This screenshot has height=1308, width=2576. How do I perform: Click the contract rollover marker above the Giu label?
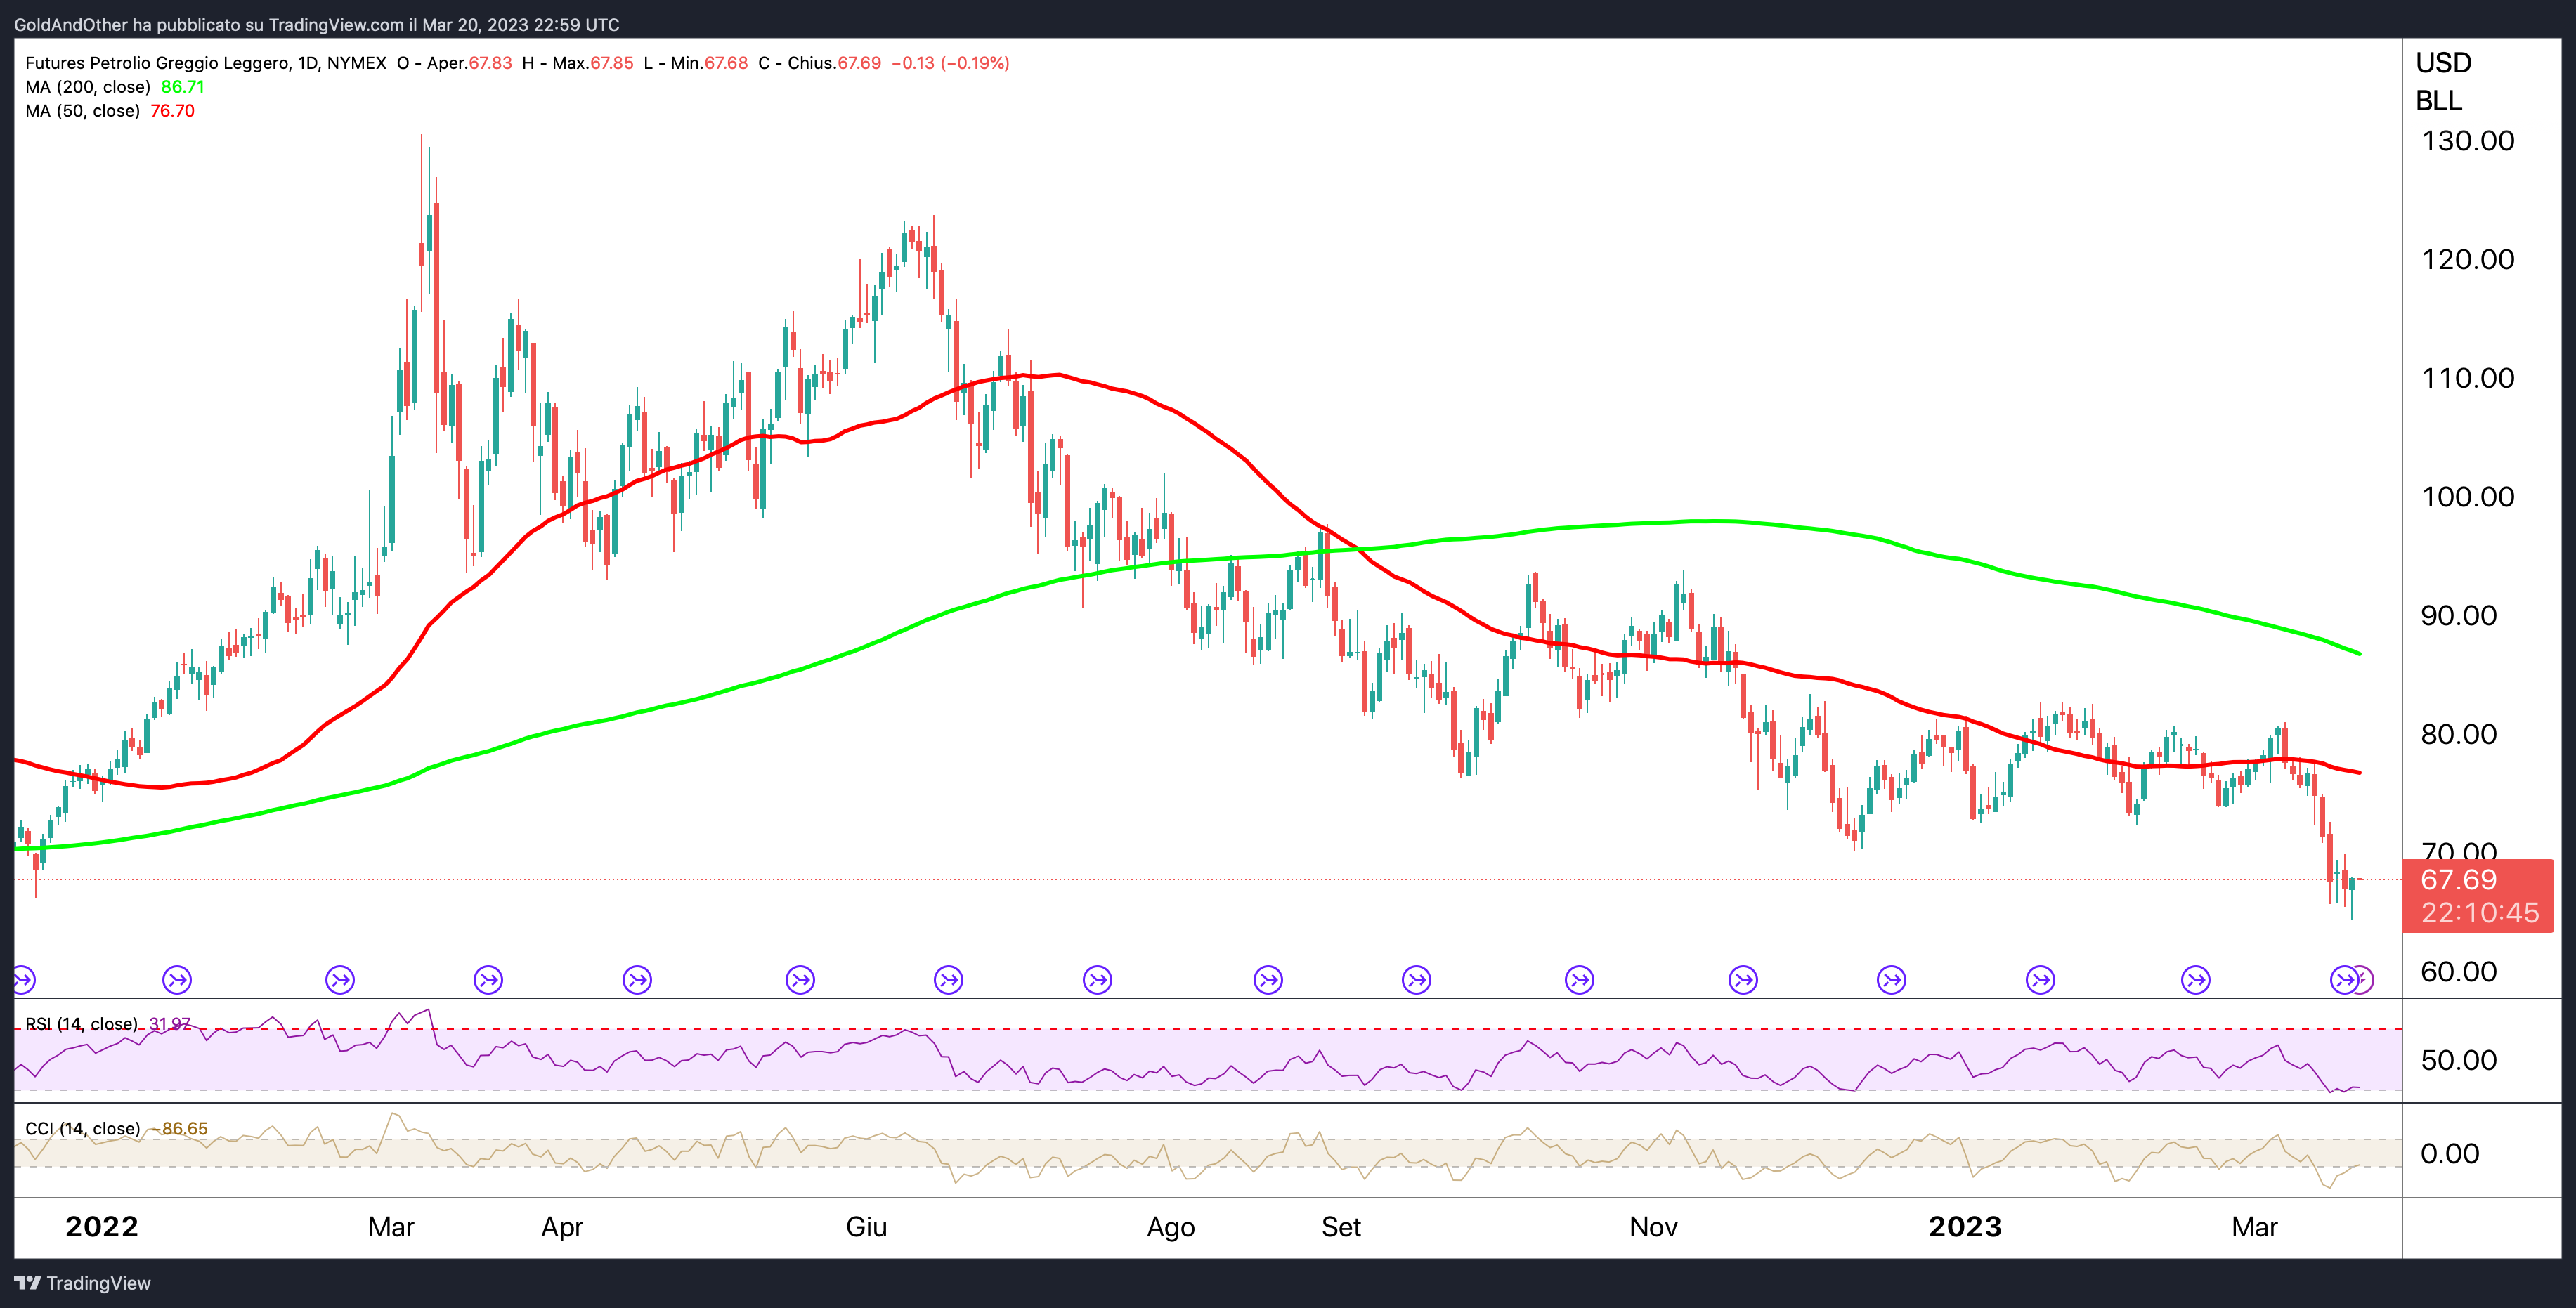coord(800,979)
